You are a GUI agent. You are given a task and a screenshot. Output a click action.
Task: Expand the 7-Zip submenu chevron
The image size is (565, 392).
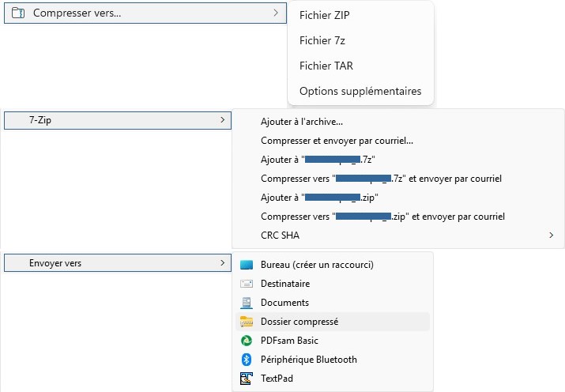(x=222, y=119)
